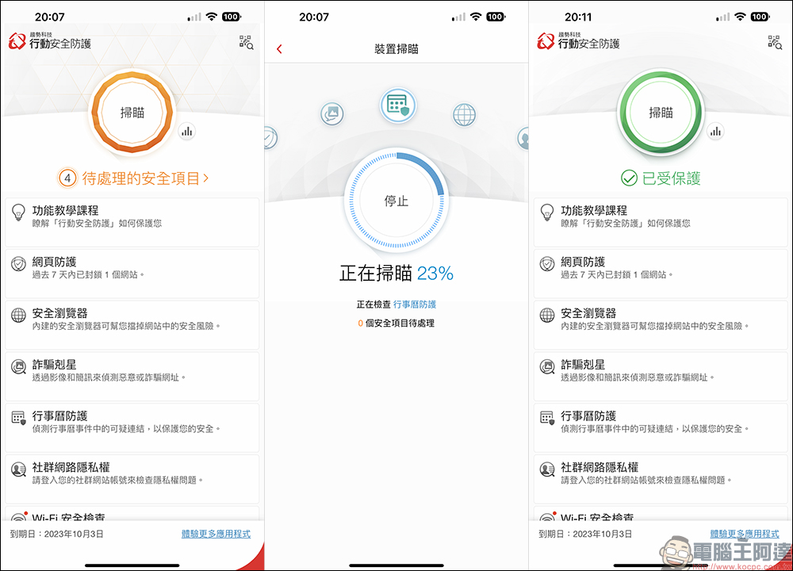Open 詐騙剋星 in right screen
Image resolution: width=793 pixels, height=571 pixels.
click(x=661, y=376)
